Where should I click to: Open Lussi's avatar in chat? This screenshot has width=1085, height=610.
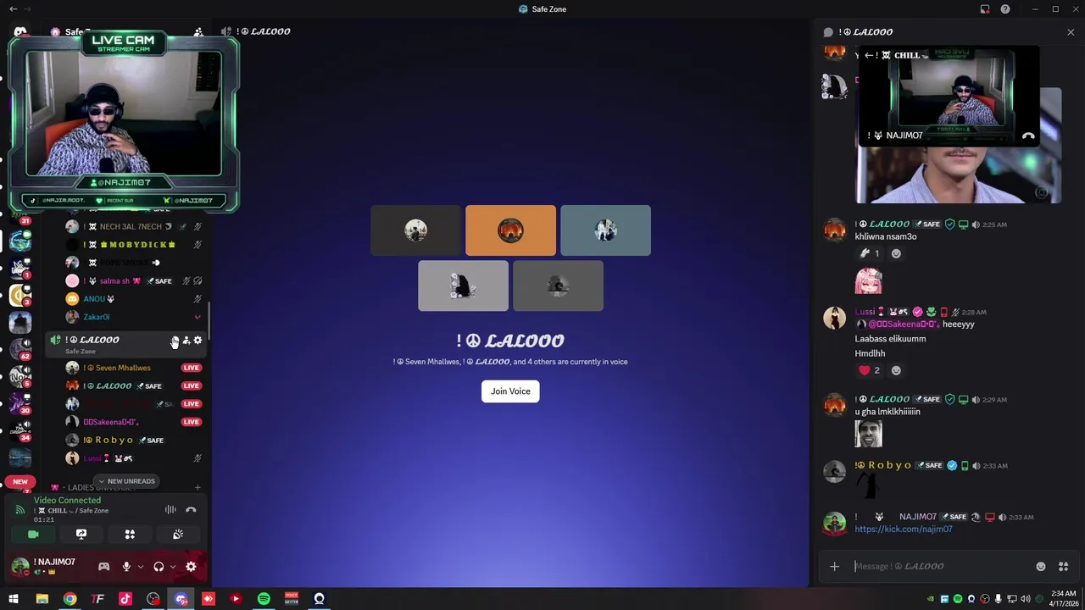pos(835,319)
